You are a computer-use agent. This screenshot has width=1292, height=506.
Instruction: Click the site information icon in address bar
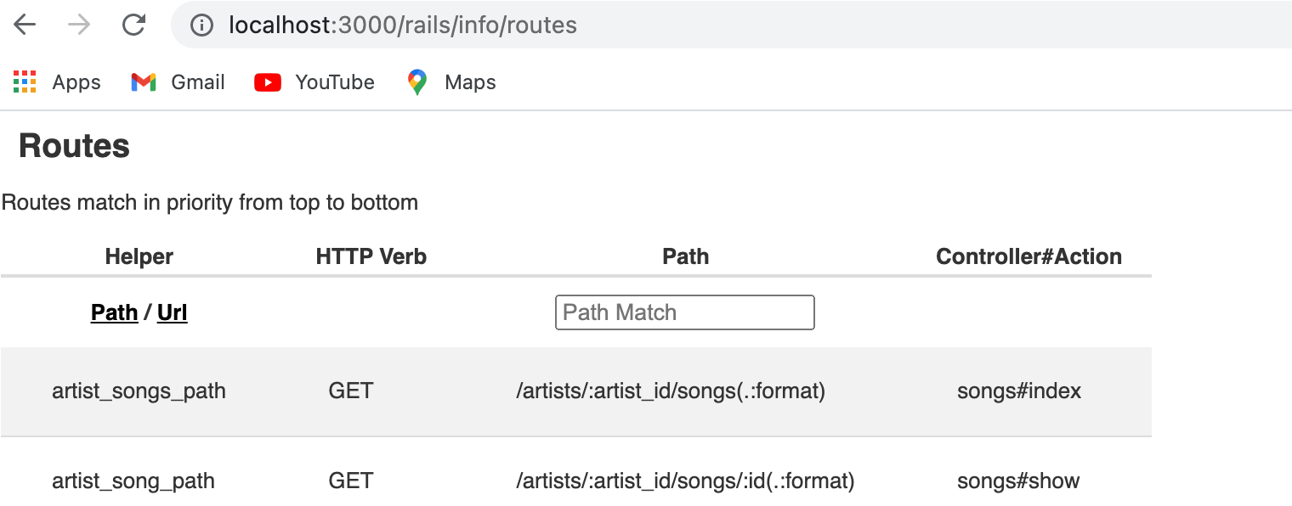201,25
